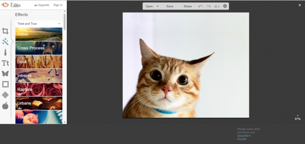
Task: Open the settings gear in toolbar
Action: click(225, 6)
